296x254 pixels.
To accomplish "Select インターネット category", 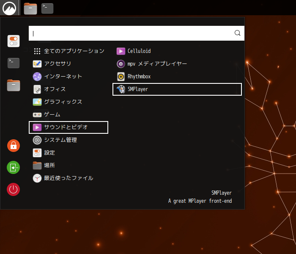I will 69,77.
